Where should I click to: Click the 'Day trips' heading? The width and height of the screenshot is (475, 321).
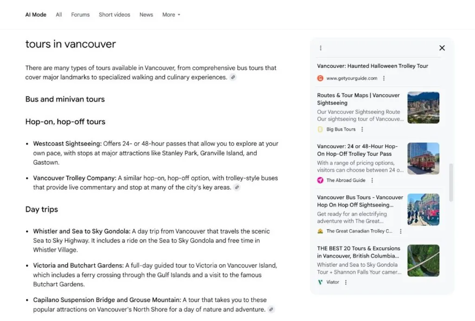41,210
